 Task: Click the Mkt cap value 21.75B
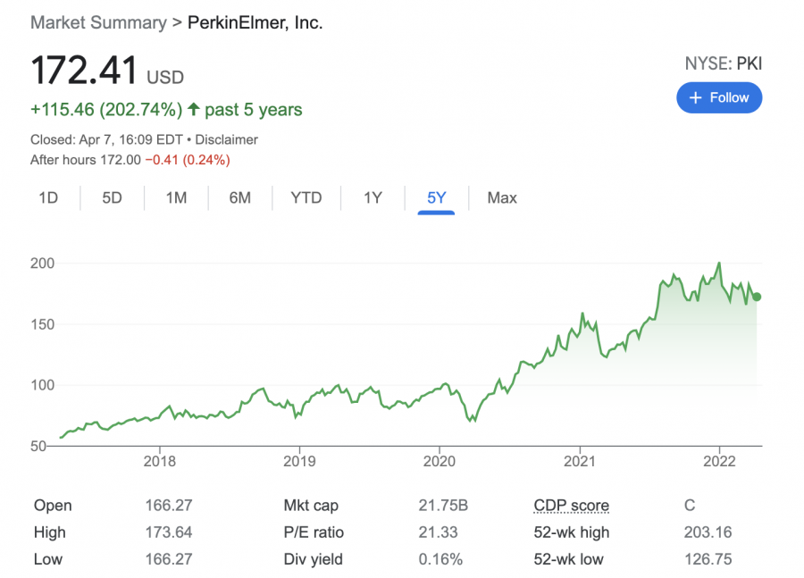point(443,505)
